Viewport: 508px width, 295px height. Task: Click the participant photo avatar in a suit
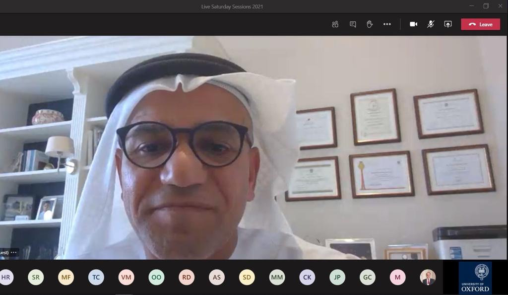[x=428, y=277]
